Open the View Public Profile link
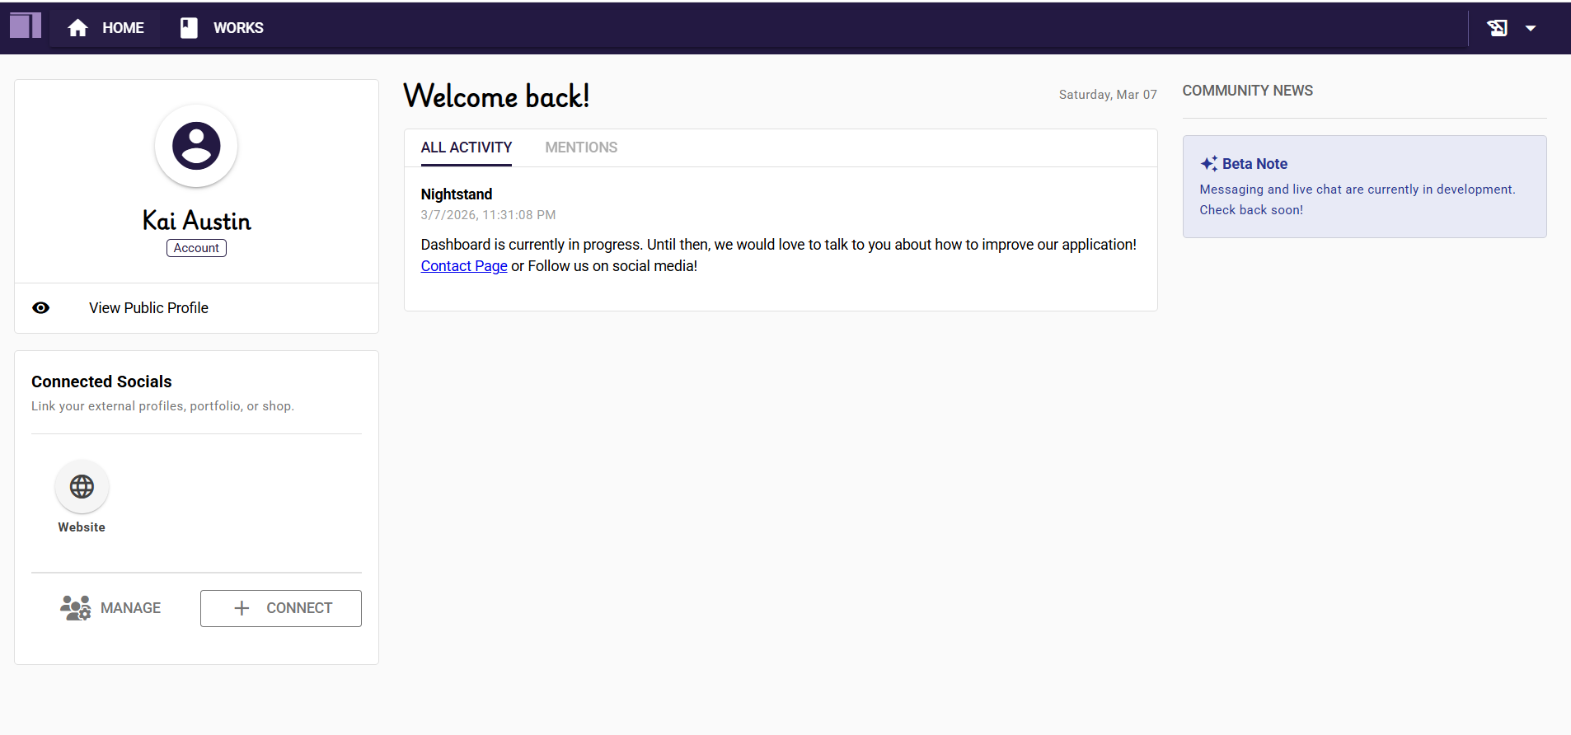 tap(148, 308)
